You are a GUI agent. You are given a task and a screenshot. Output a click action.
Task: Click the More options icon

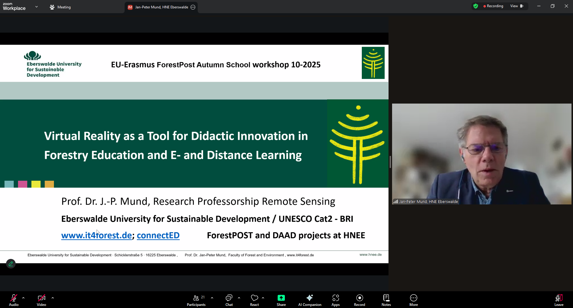[x=413, y=300]
